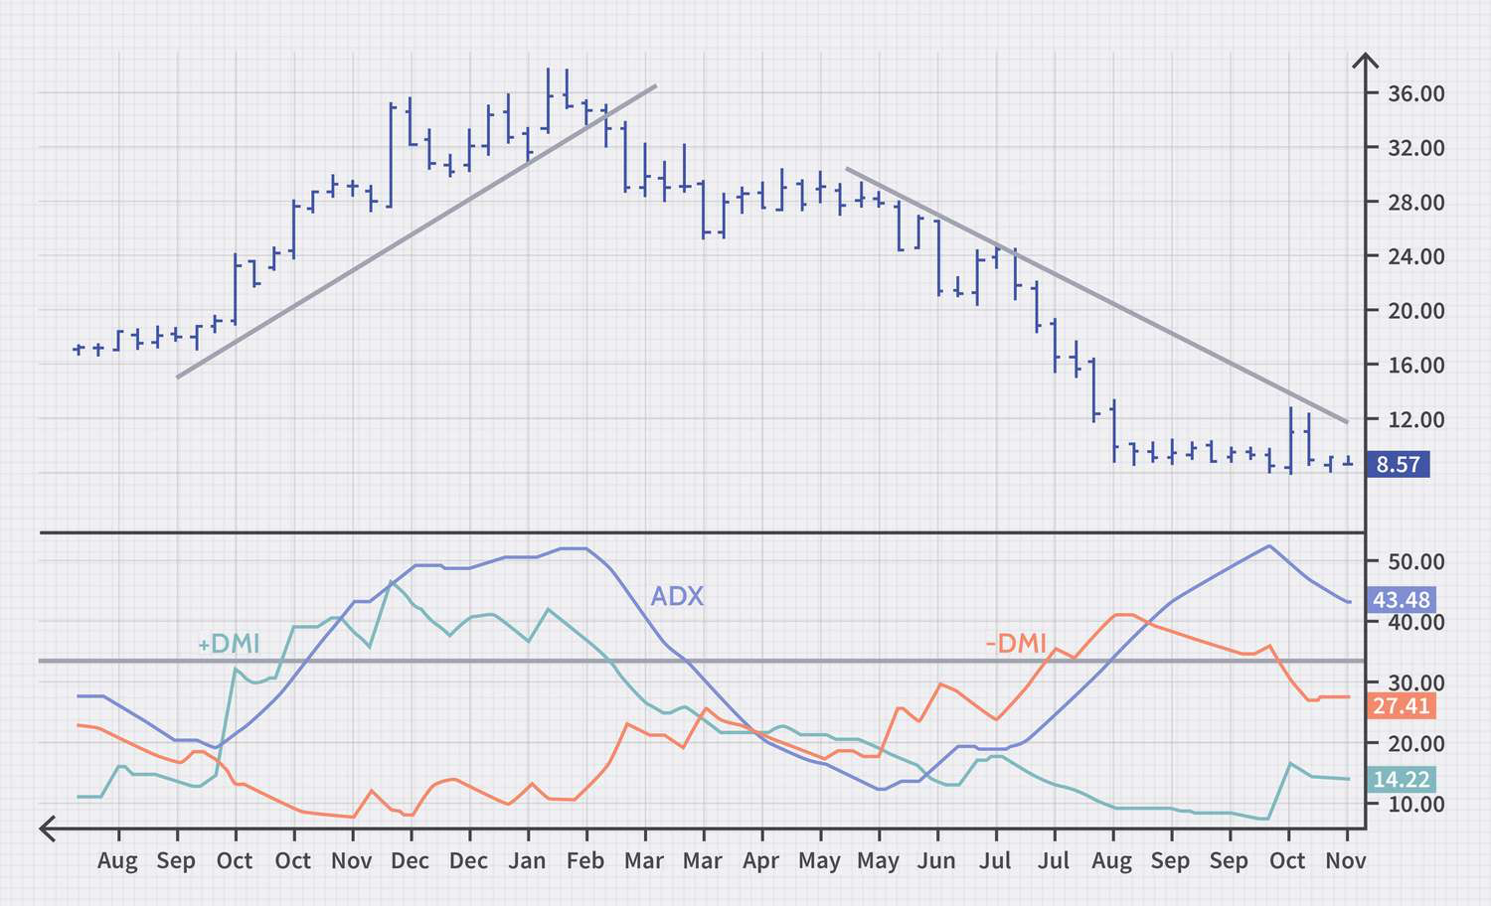Click the 32.00 price axis label
The width and height of the screenshot is (1491, 906).
pos(1416,148)
